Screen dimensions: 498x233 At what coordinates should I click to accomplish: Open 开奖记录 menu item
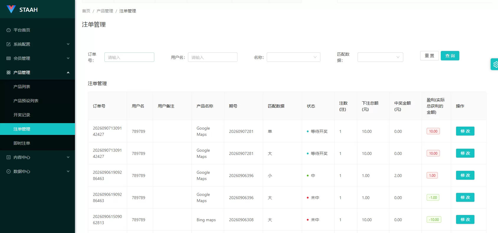[37, 115]
